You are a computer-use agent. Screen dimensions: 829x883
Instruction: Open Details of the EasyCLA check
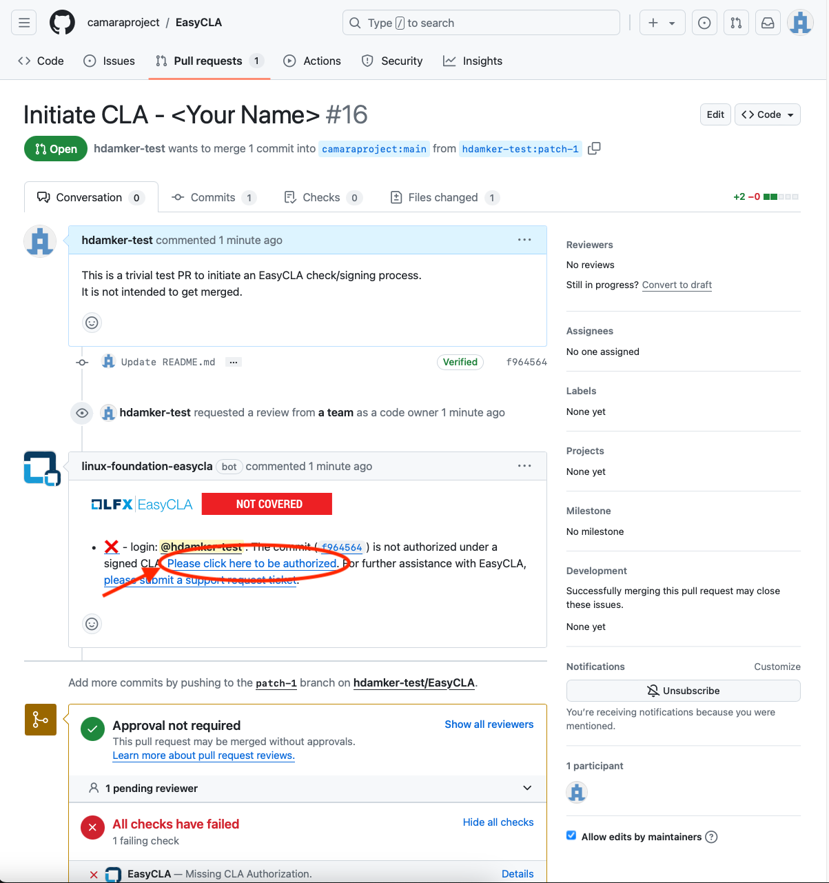point(518,873)
